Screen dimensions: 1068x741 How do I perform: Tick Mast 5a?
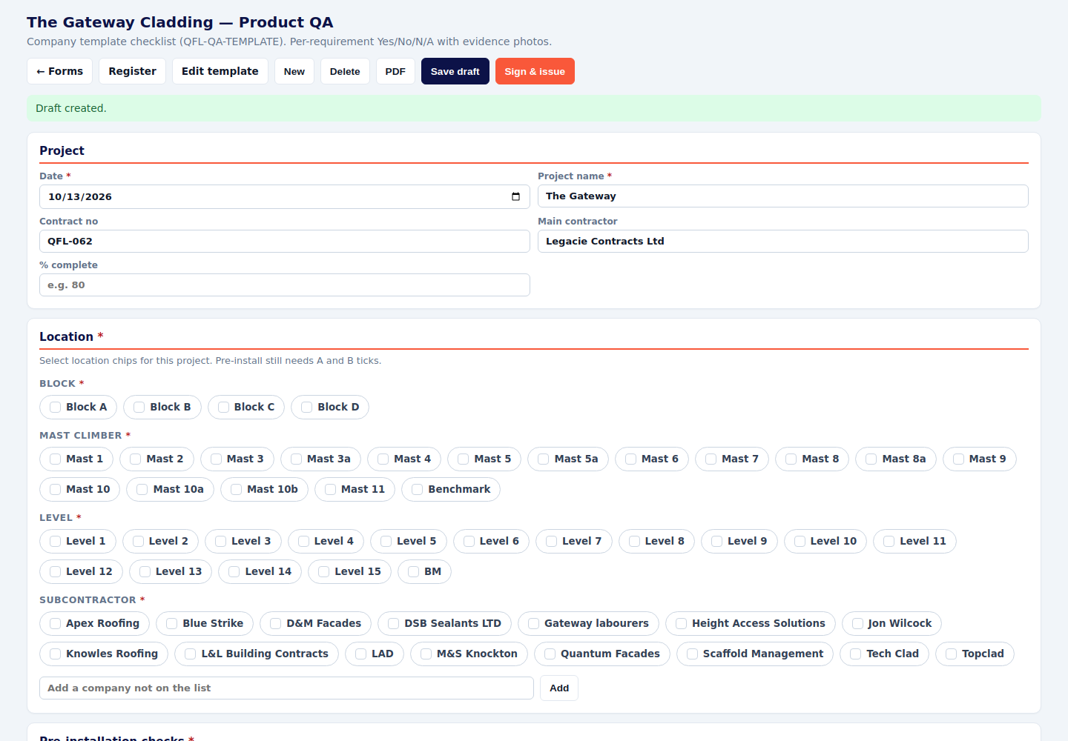(568, 459)
